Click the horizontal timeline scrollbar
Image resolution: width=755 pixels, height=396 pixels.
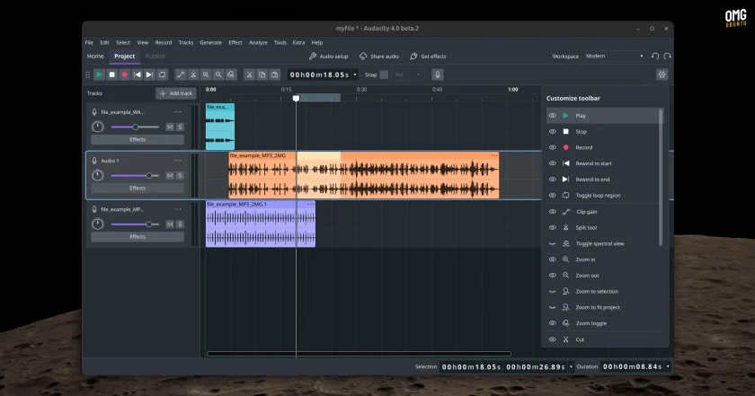click(359, 354)
